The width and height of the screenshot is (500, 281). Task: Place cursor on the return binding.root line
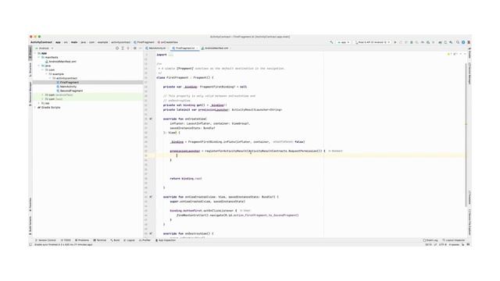pyautogui.click(x=186, y=179)
